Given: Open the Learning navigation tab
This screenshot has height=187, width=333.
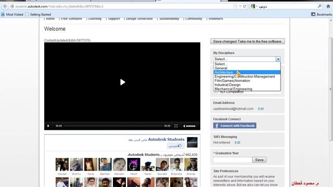Looking at the screenshot, I should click(95, 19).
